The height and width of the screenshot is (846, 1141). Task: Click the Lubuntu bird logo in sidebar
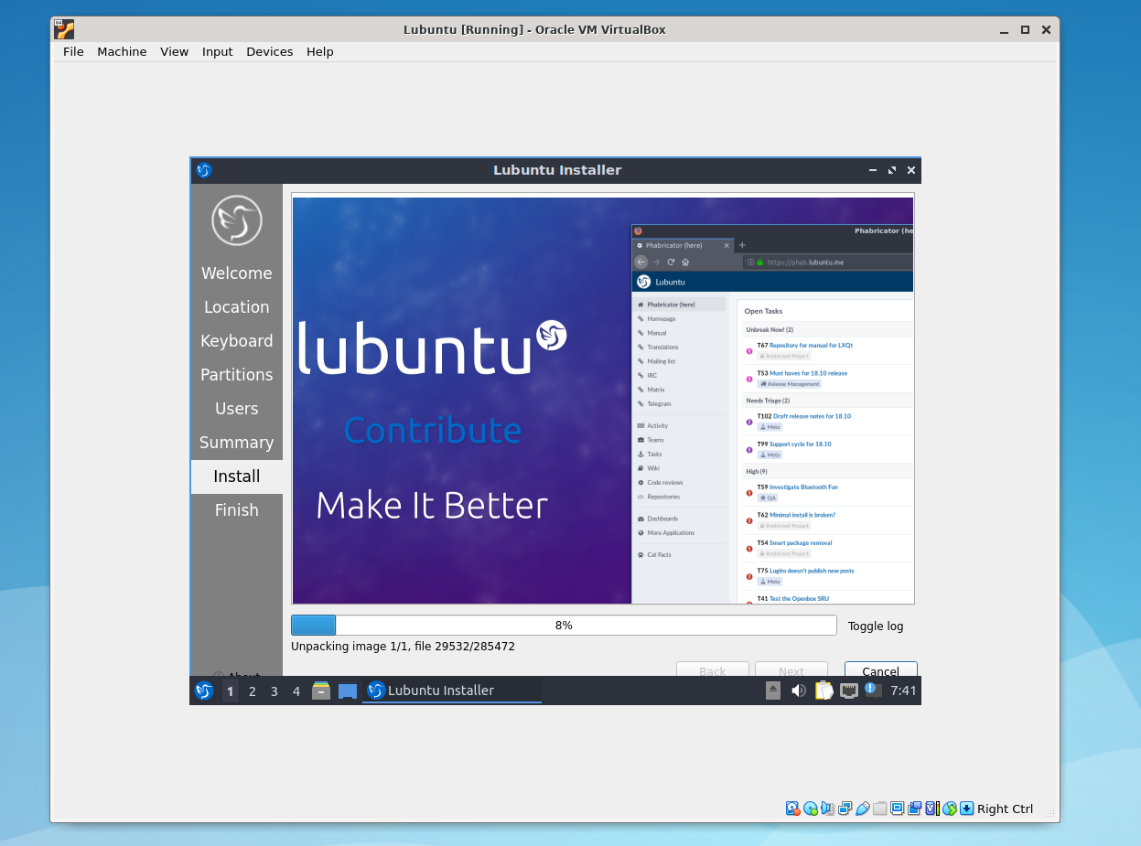coord(237,220)
